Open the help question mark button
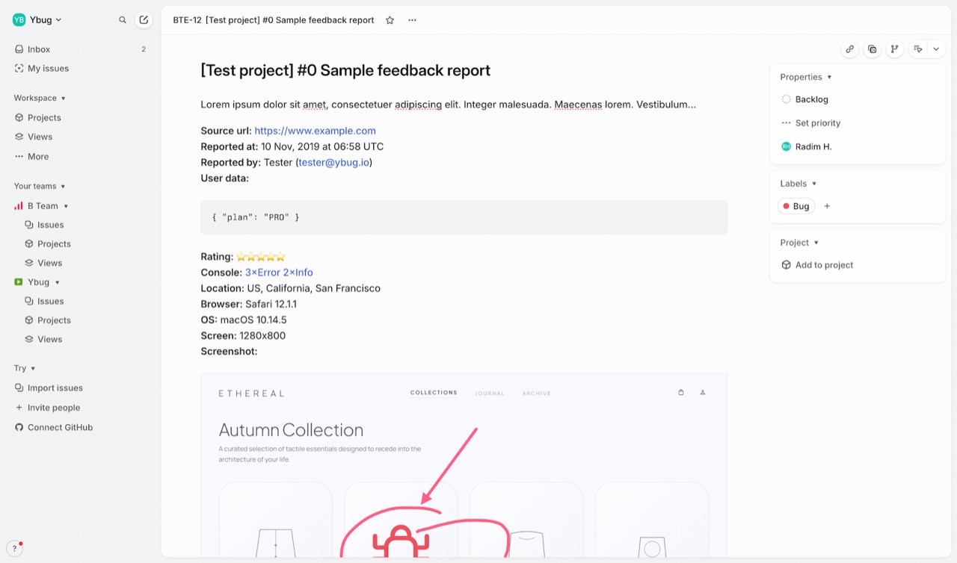Viewport: 957px width, 563px height. click(15, 548)
